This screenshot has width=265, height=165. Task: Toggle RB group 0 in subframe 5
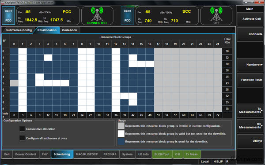(x=14, y=83)
